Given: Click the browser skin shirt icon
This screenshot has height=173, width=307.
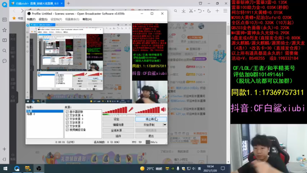Looking at the screenshot, I should click(x=200, y=3).
